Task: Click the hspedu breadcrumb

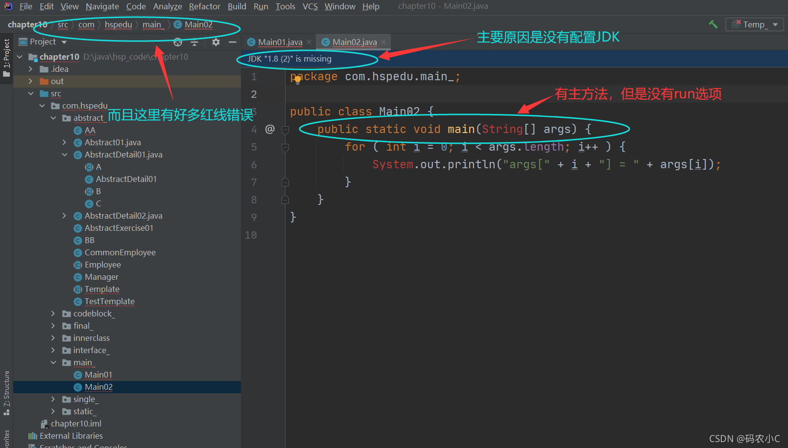Action: click(119, 24)
